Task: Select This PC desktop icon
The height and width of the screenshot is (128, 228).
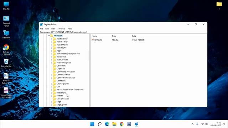Action: click(x=6, y=6)
